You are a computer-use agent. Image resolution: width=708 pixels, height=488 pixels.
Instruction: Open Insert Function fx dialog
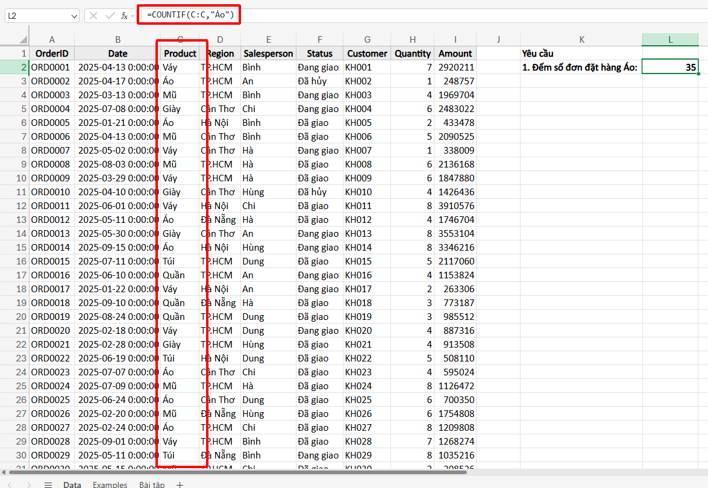point(124,16)
